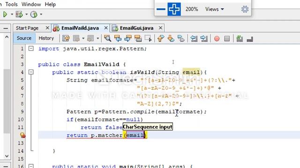Click the left panel scroll up arrow

coord(7,37)
